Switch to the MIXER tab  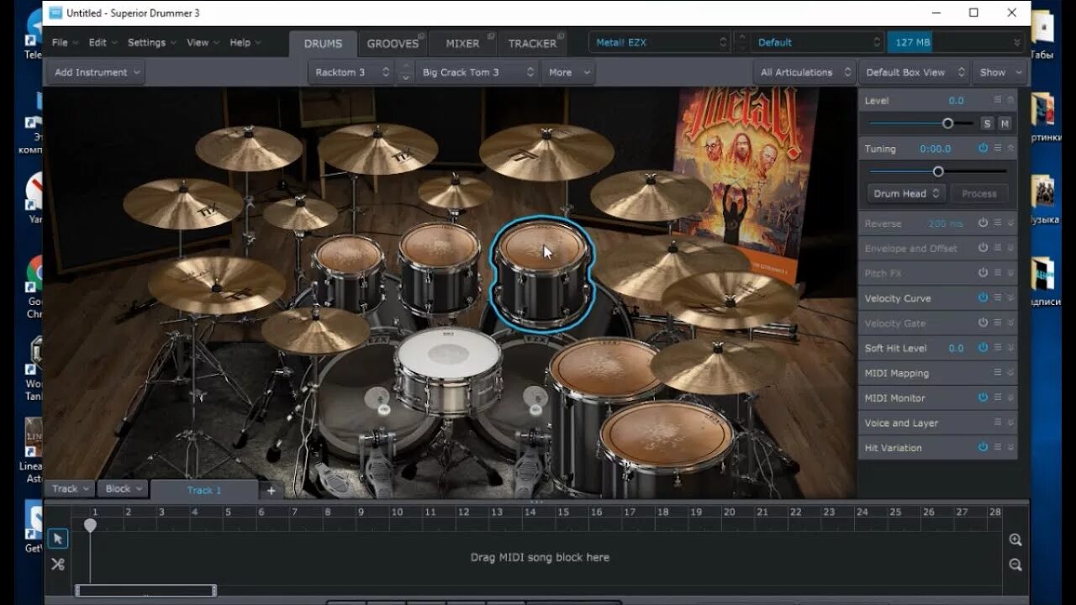click(x=462, y=44)
